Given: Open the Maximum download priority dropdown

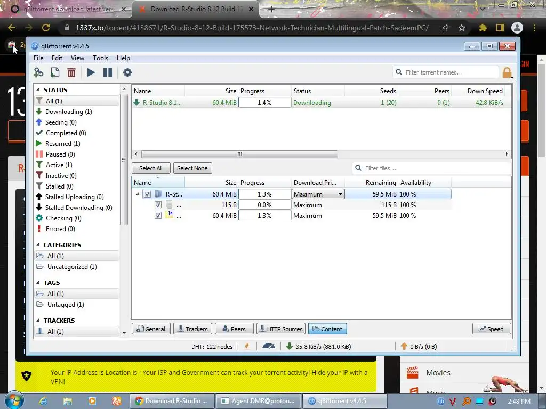Looking at the screenshot, I should click(x=318, y=194).
